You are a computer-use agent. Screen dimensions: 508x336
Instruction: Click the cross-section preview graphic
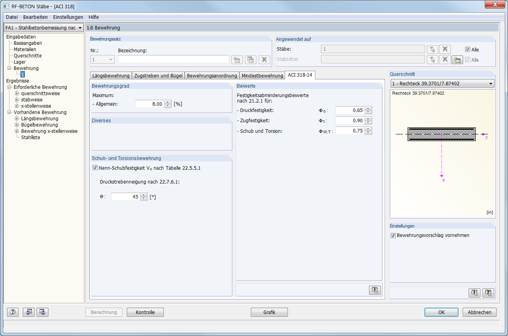[442, 154]
